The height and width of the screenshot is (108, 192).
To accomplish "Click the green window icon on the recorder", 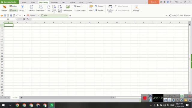I will pyautogui.click(x=181, y=96).
